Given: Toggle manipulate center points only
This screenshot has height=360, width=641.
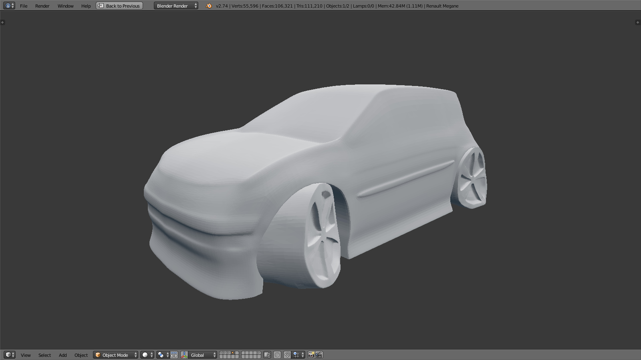Looking at the screenshot, I should click(x=174, y=355).
